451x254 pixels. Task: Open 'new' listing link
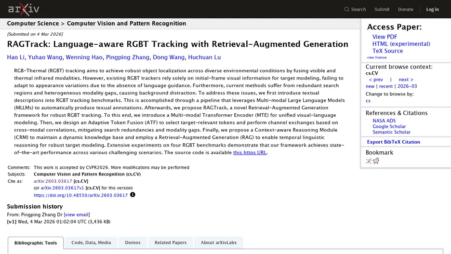[370, 86]
